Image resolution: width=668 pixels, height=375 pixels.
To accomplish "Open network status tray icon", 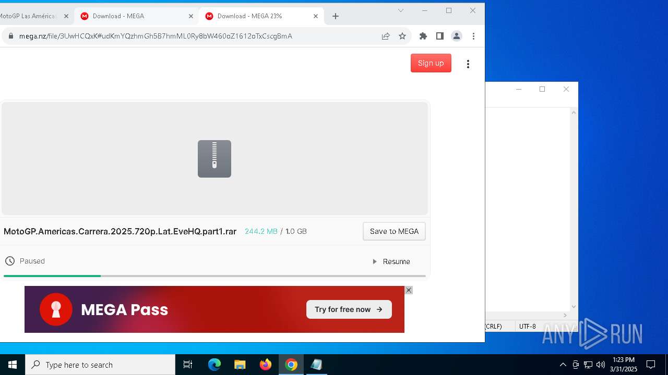I will 588,365.
